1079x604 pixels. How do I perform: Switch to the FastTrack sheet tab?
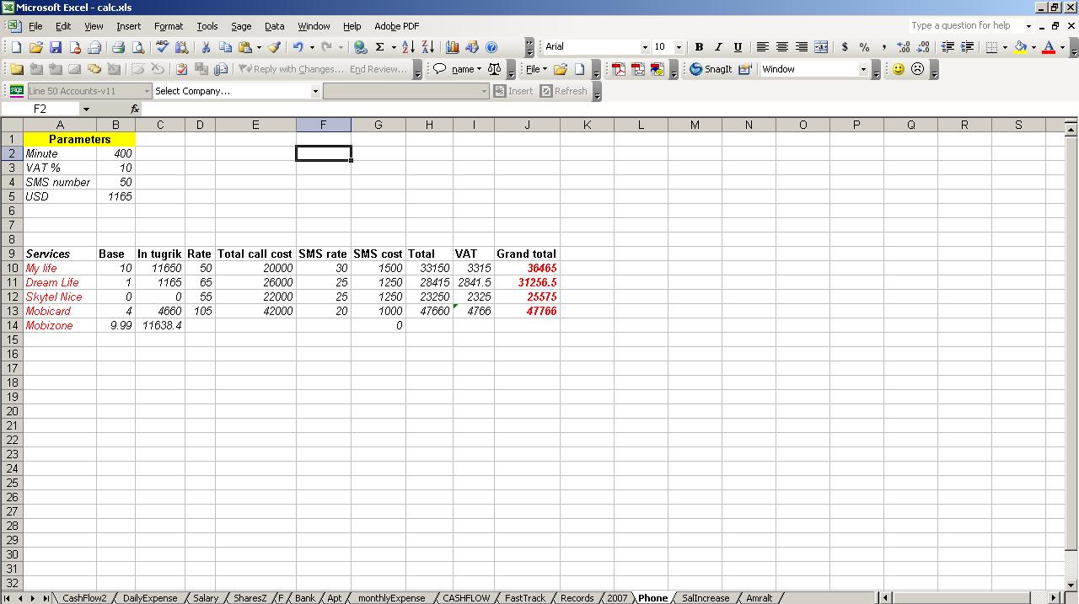[525, 598]
